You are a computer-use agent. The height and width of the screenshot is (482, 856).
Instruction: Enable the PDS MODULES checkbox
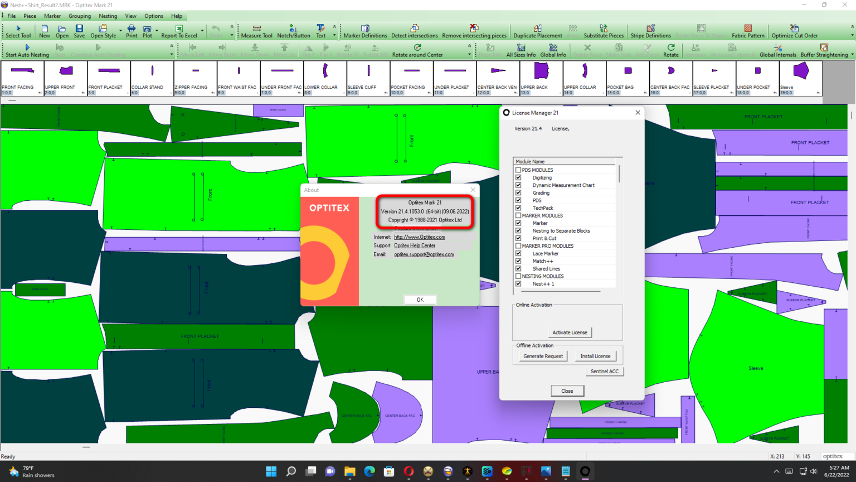[x=518, y=170]
